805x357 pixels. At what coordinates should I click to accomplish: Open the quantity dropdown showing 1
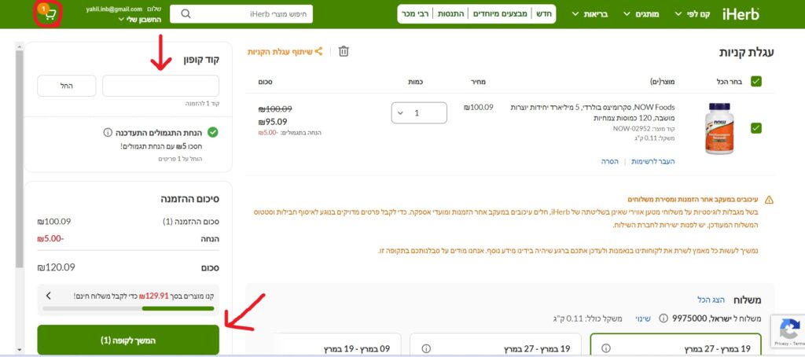pyautogui.click(x=419, y=113)
